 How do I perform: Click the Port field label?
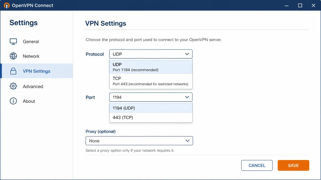tap(90, 97)
